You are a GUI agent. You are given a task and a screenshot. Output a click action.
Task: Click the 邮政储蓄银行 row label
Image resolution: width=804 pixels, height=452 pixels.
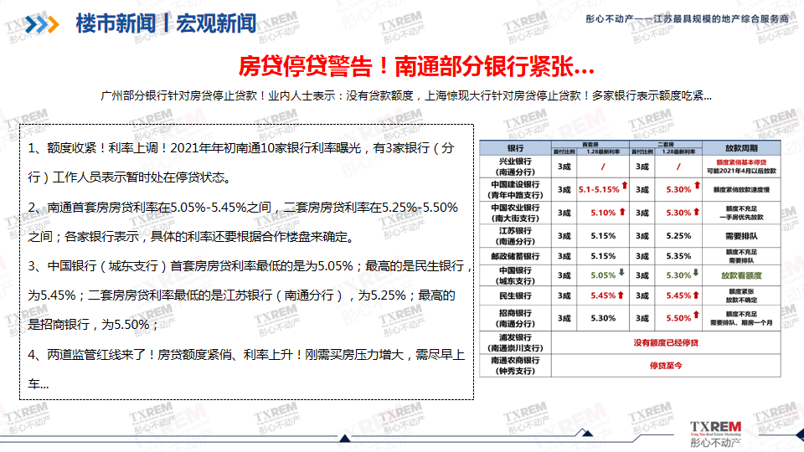click(x=515, y=256)
